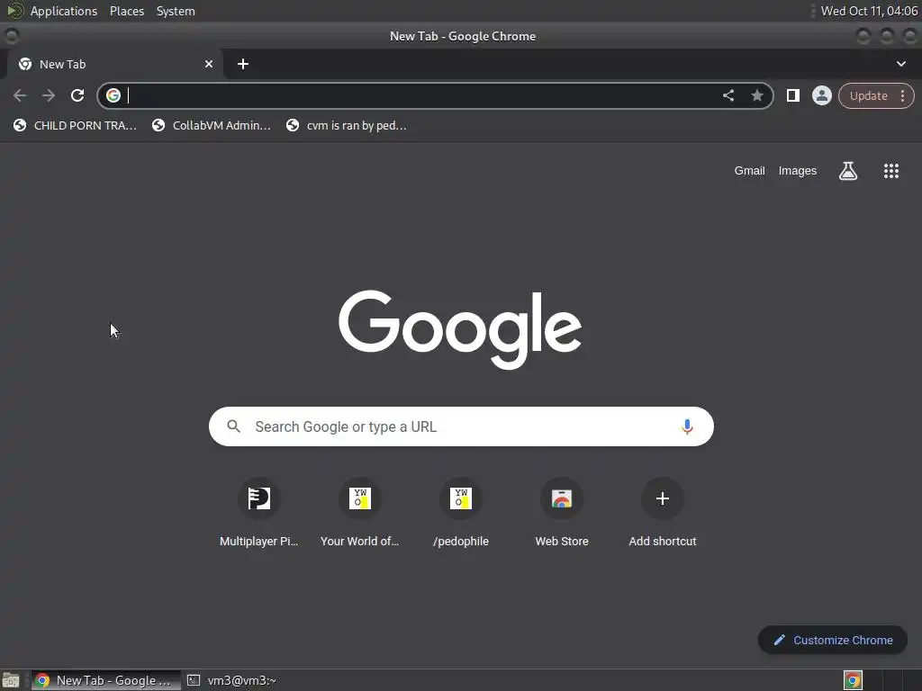
Task: Click the Google icon in the address bar
Action: point(113,95)
